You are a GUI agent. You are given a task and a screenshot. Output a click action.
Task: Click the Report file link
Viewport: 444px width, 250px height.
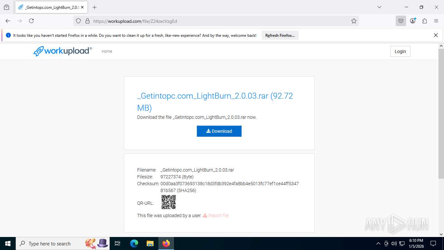click(x=216, y=215)
